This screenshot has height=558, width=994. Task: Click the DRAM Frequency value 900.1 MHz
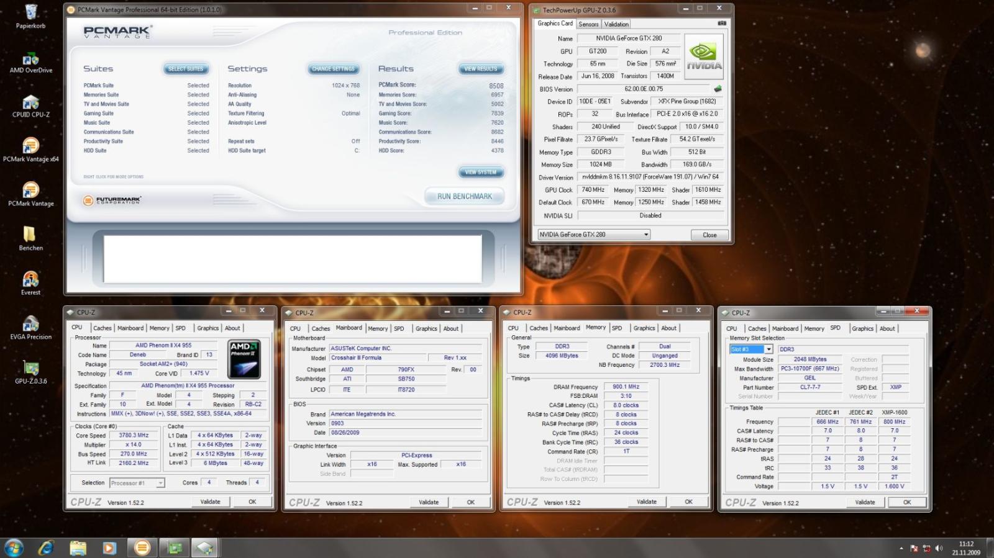tap(626, 387)
